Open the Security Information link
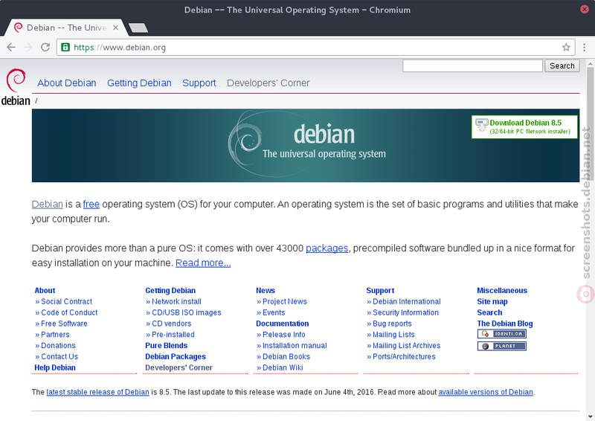595x421 pixels. [405, 313]
